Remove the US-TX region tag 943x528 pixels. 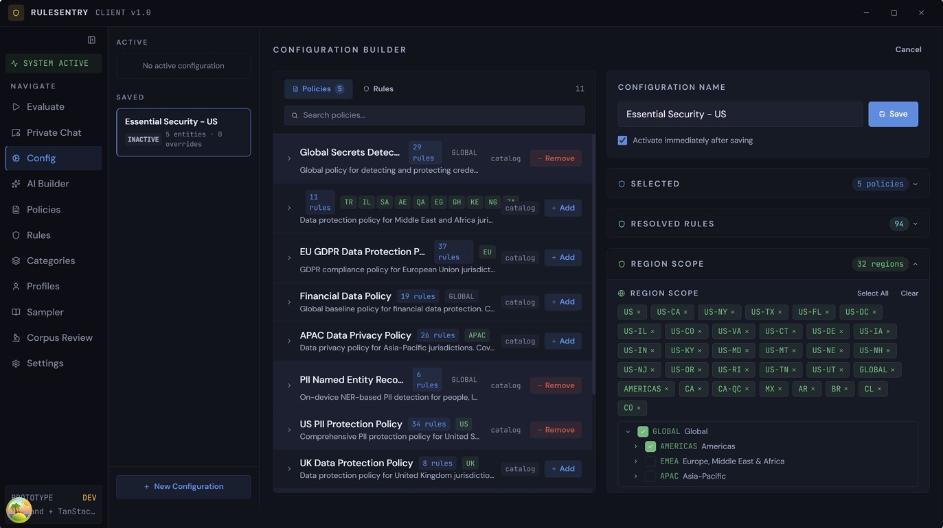(x=780, y=312)
